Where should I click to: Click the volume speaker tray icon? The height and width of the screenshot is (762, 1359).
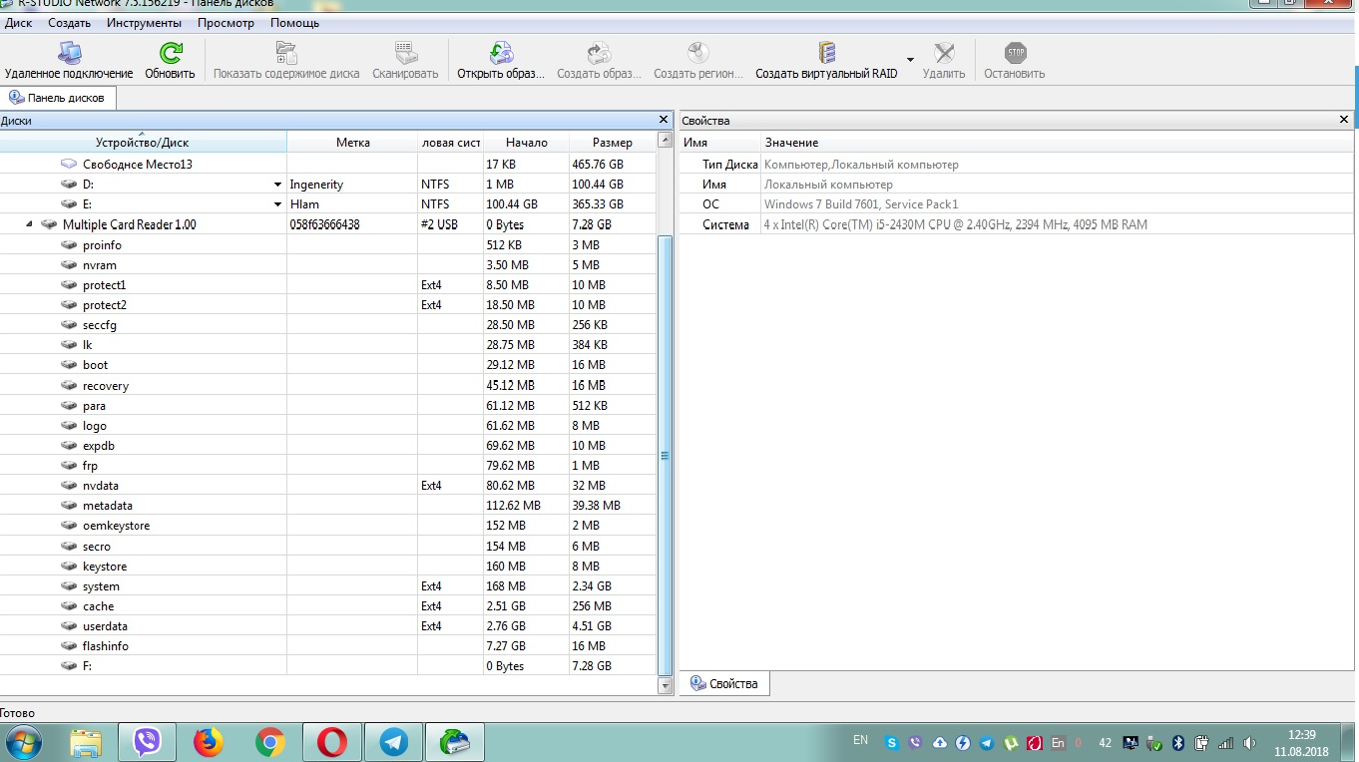(x=1248, y=743)
